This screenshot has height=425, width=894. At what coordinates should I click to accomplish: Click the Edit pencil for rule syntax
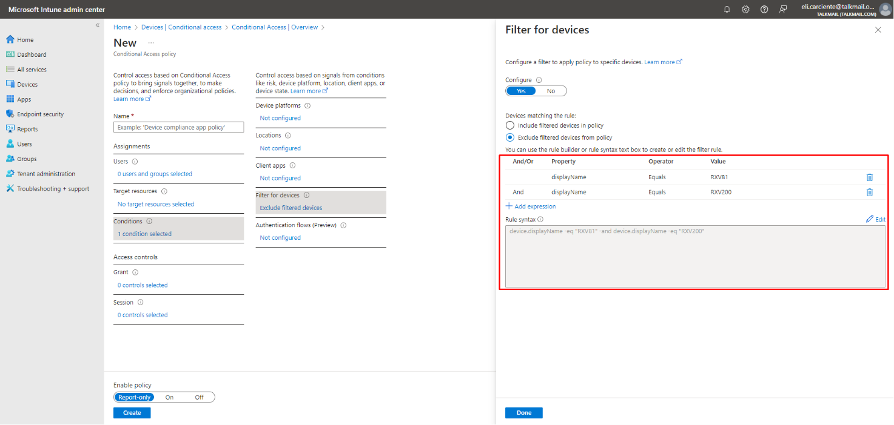(x=875, y=219)
